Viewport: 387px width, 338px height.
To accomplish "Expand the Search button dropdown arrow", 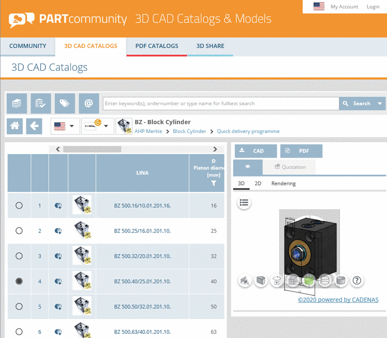I will [380, 104].
